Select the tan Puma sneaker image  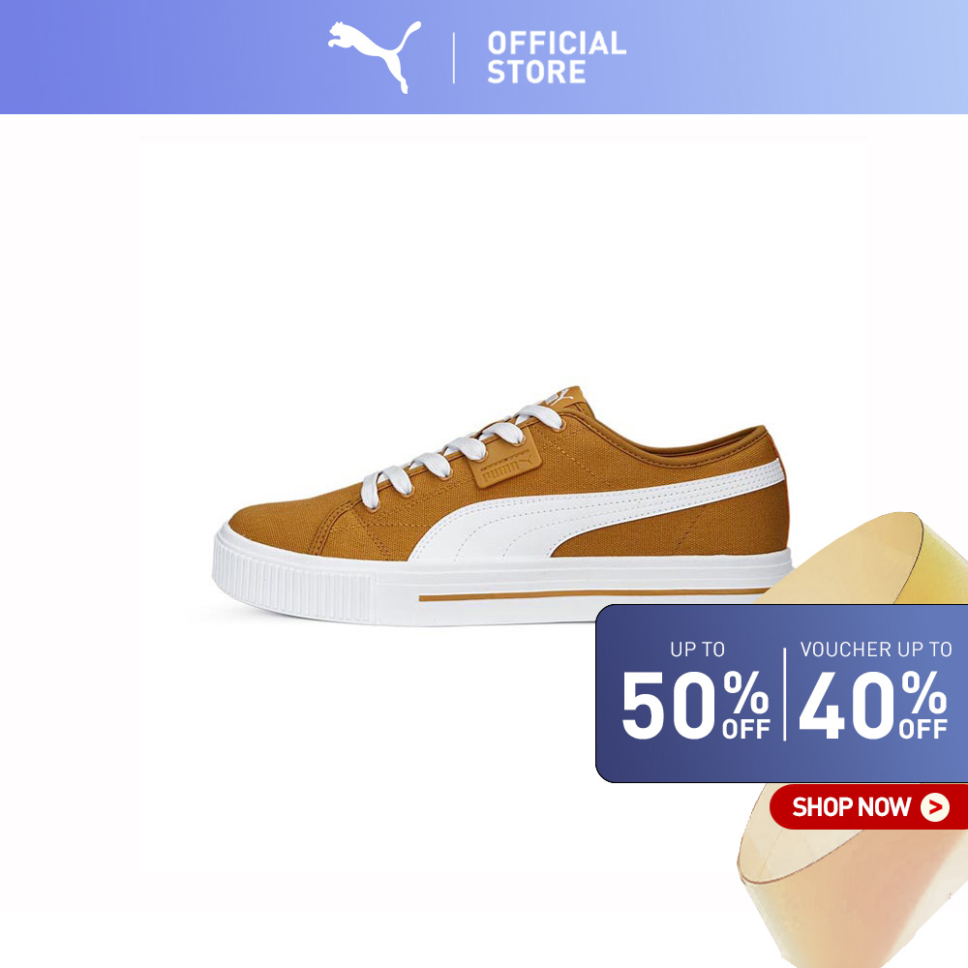click(502, 505)
